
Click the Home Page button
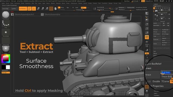(5, 9)
